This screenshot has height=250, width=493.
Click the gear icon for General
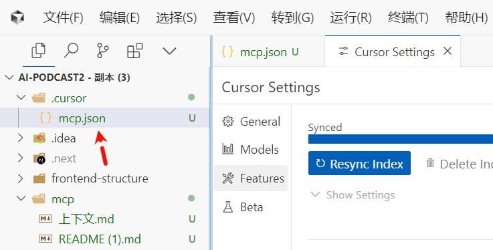tap(228, 122)
